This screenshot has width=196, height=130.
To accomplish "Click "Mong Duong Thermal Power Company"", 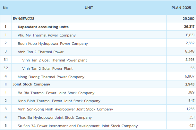I will tap(51, 77).
